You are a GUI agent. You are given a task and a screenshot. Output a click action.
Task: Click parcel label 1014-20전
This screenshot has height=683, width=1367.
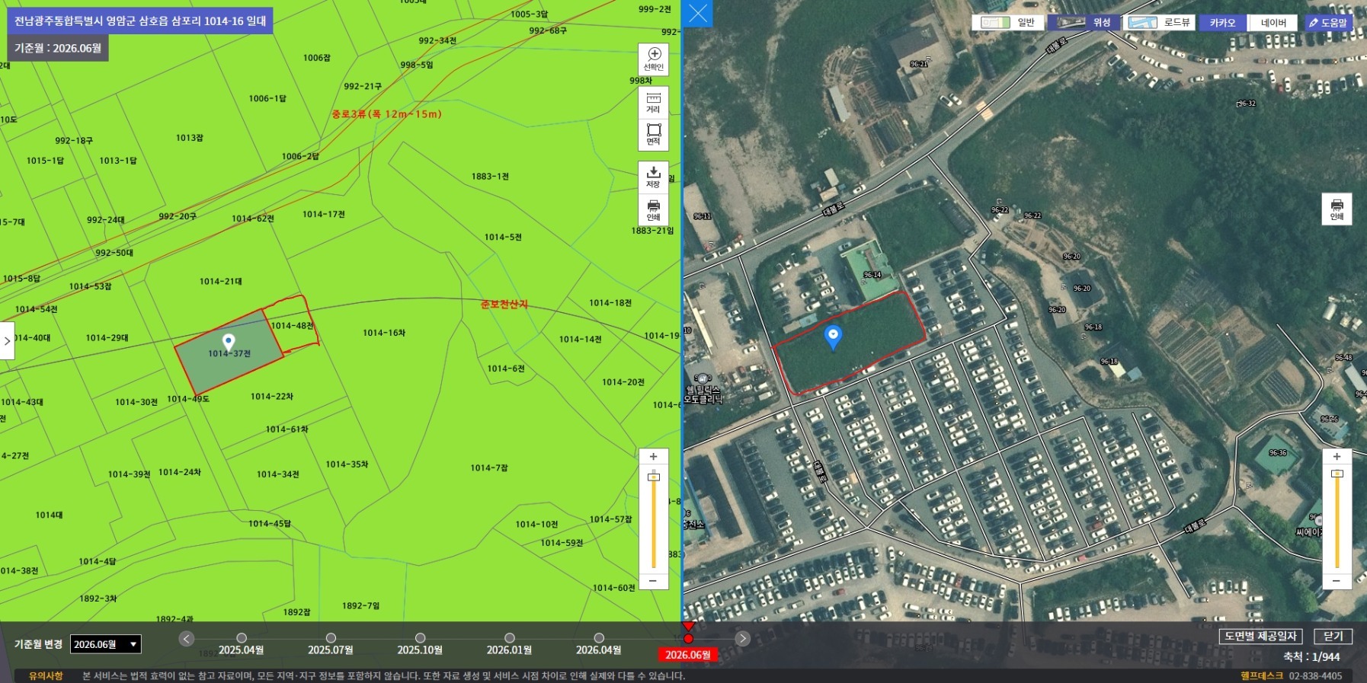point(623,382)
